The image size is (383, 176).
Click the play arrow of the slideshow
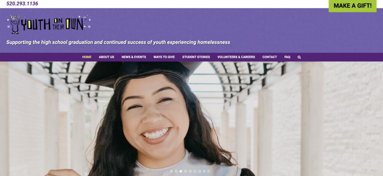point(171,172)
